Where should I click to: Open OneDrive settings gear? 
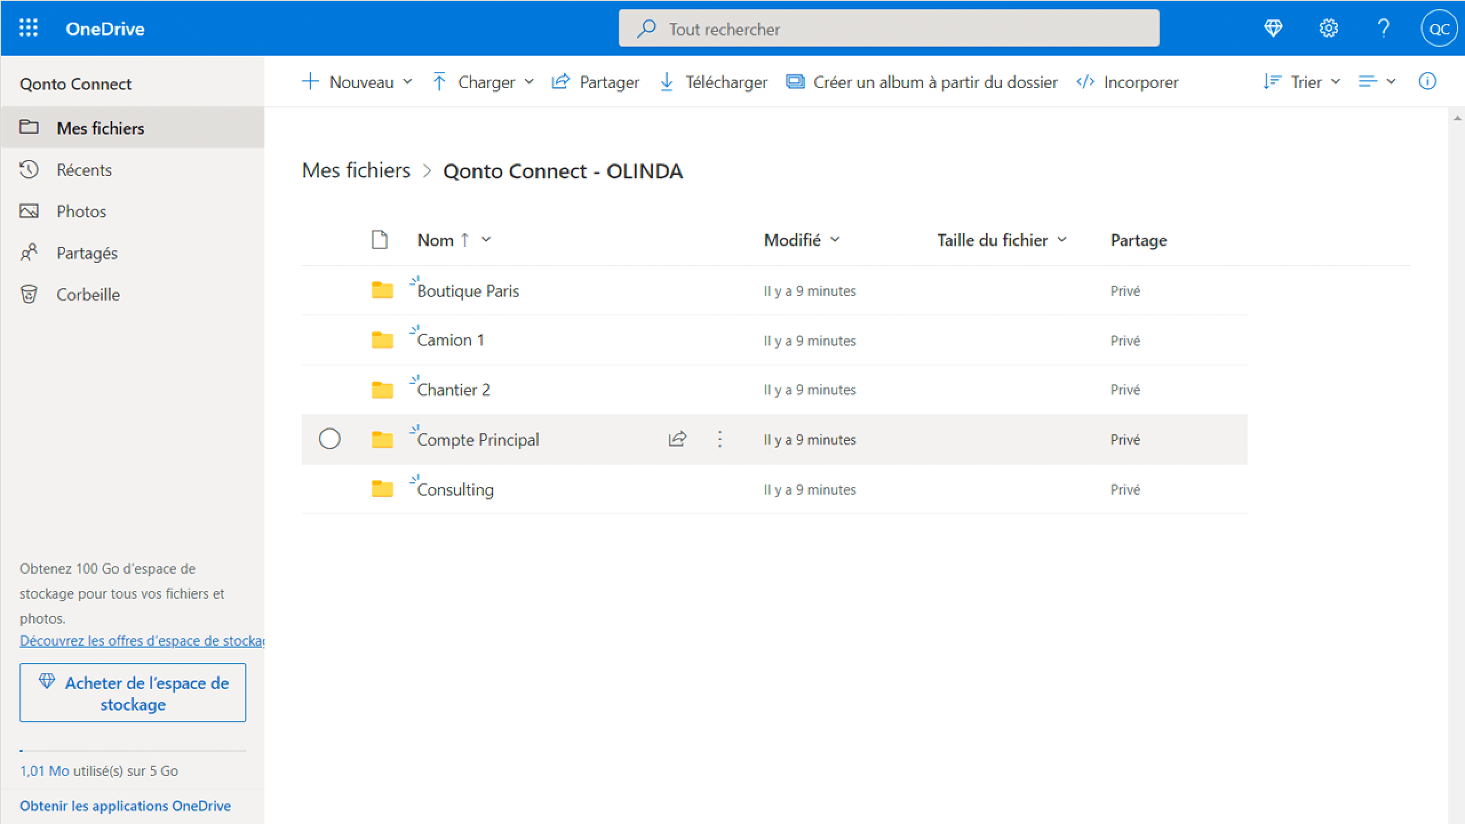click(x=1328, y=28)
